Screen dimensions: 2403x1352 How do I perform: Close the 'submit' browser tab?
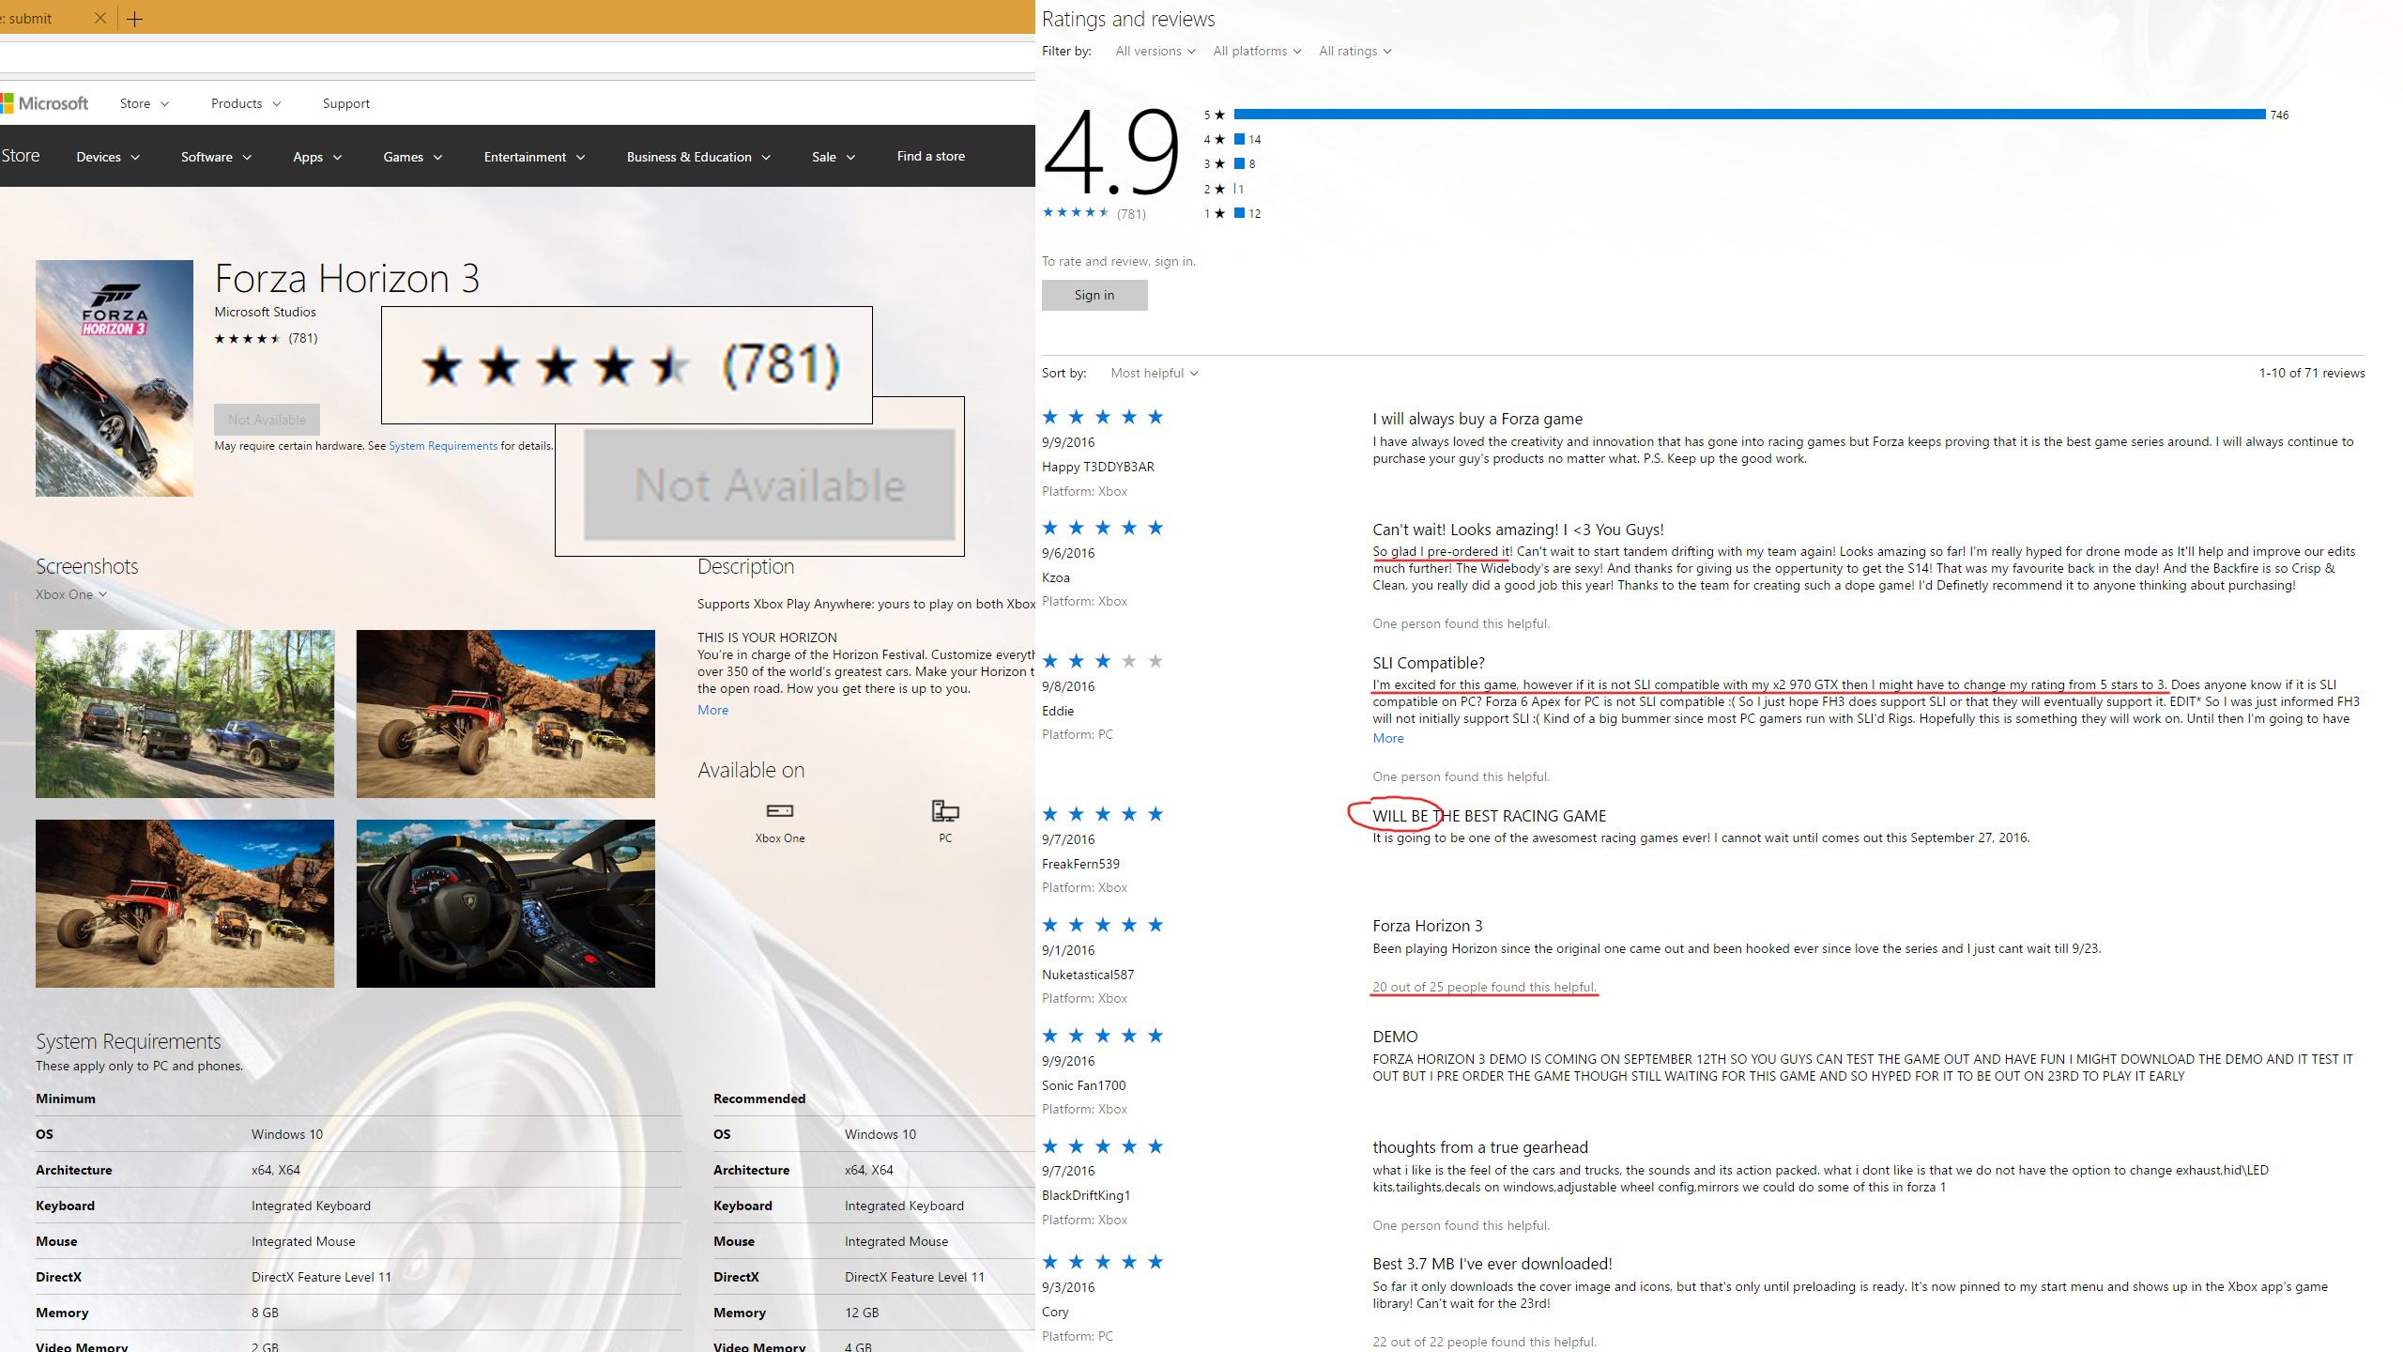[x=99, y=18]
